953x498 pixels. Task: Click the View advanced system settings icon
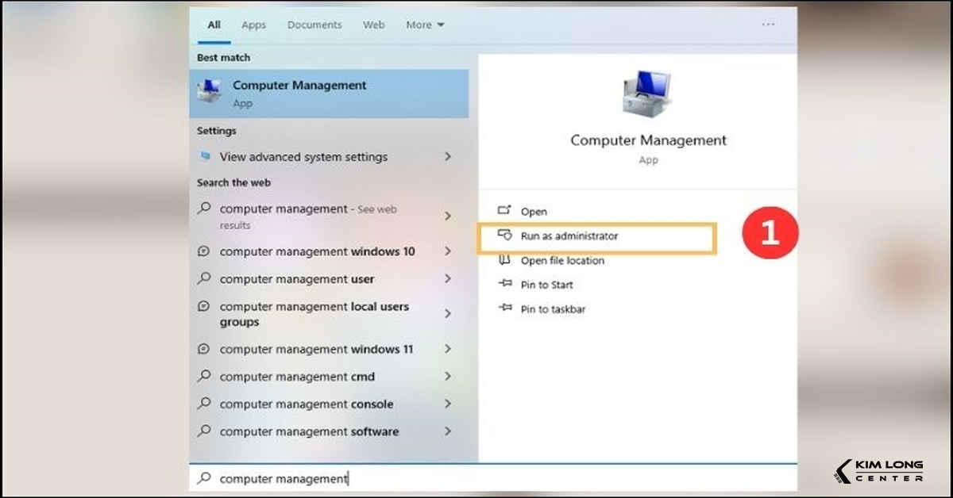(206, 157)
